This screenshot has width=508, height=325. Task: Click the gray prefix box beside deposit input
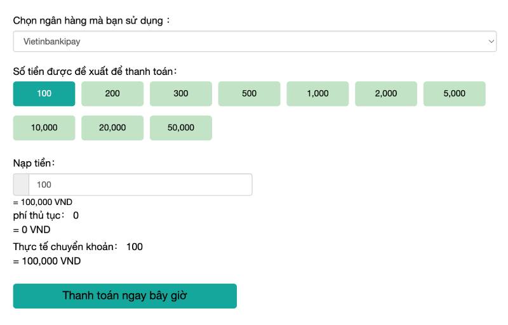pos(21,185)
